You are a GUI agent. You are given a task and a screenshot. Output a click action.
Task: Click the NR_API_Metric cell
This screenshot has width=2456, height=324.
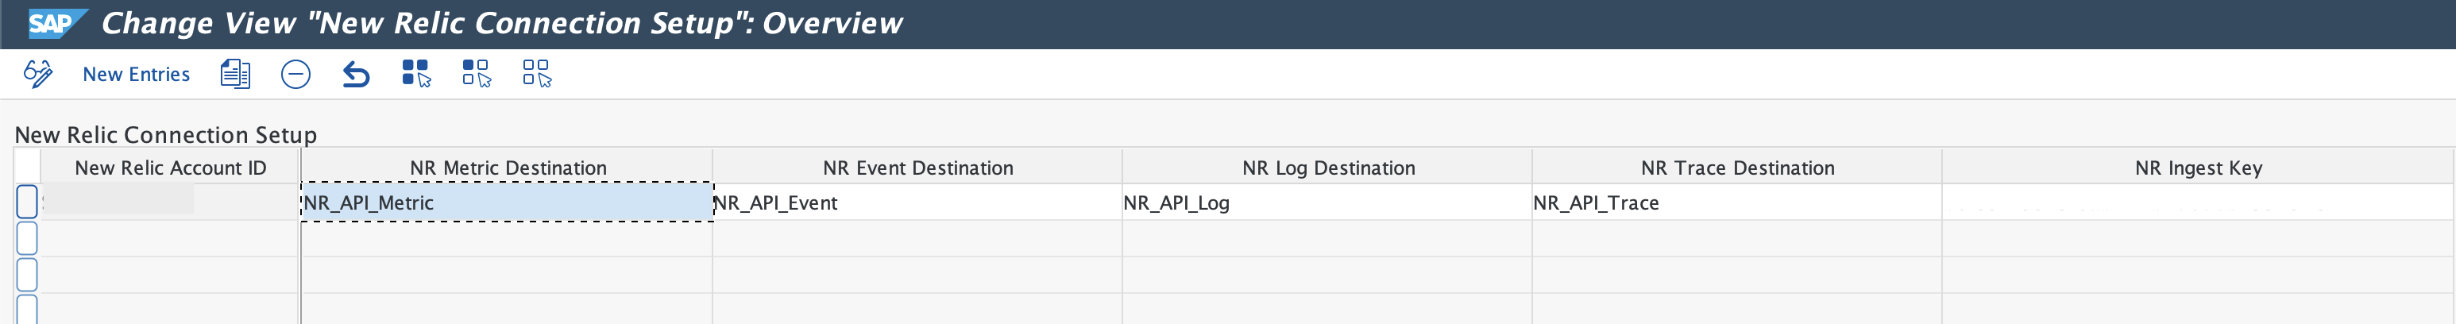pos(505,203)
